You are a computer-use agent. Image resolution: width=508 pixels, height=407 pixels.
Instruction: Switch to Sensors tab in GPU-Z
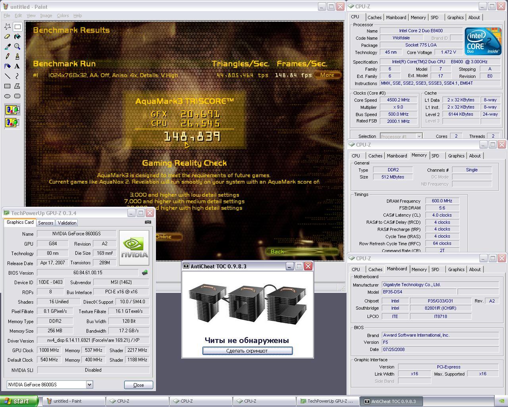(46, 223)
